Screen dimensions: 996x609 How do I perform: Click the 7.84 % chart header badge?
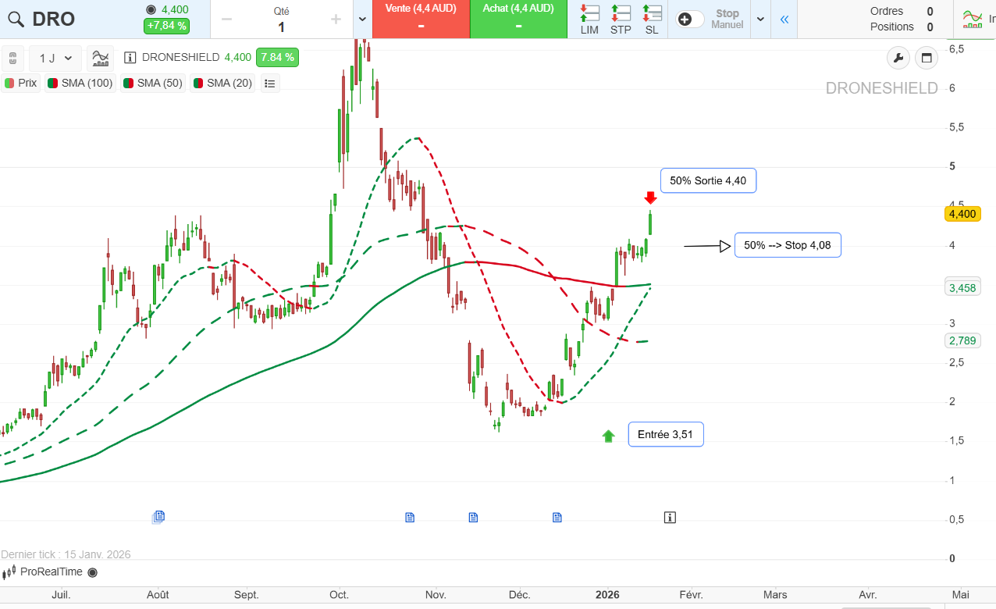click(x=277, y=58)
